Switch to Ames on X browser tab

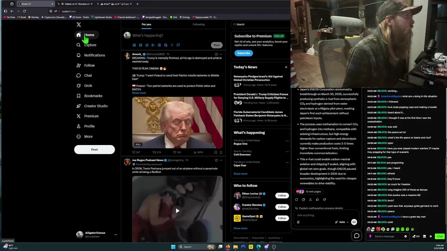(x=114, y=4)
